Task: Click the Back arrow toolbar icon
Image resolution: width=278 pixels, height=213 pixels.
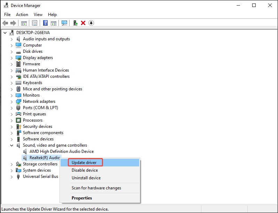Action: coord(5,23)
